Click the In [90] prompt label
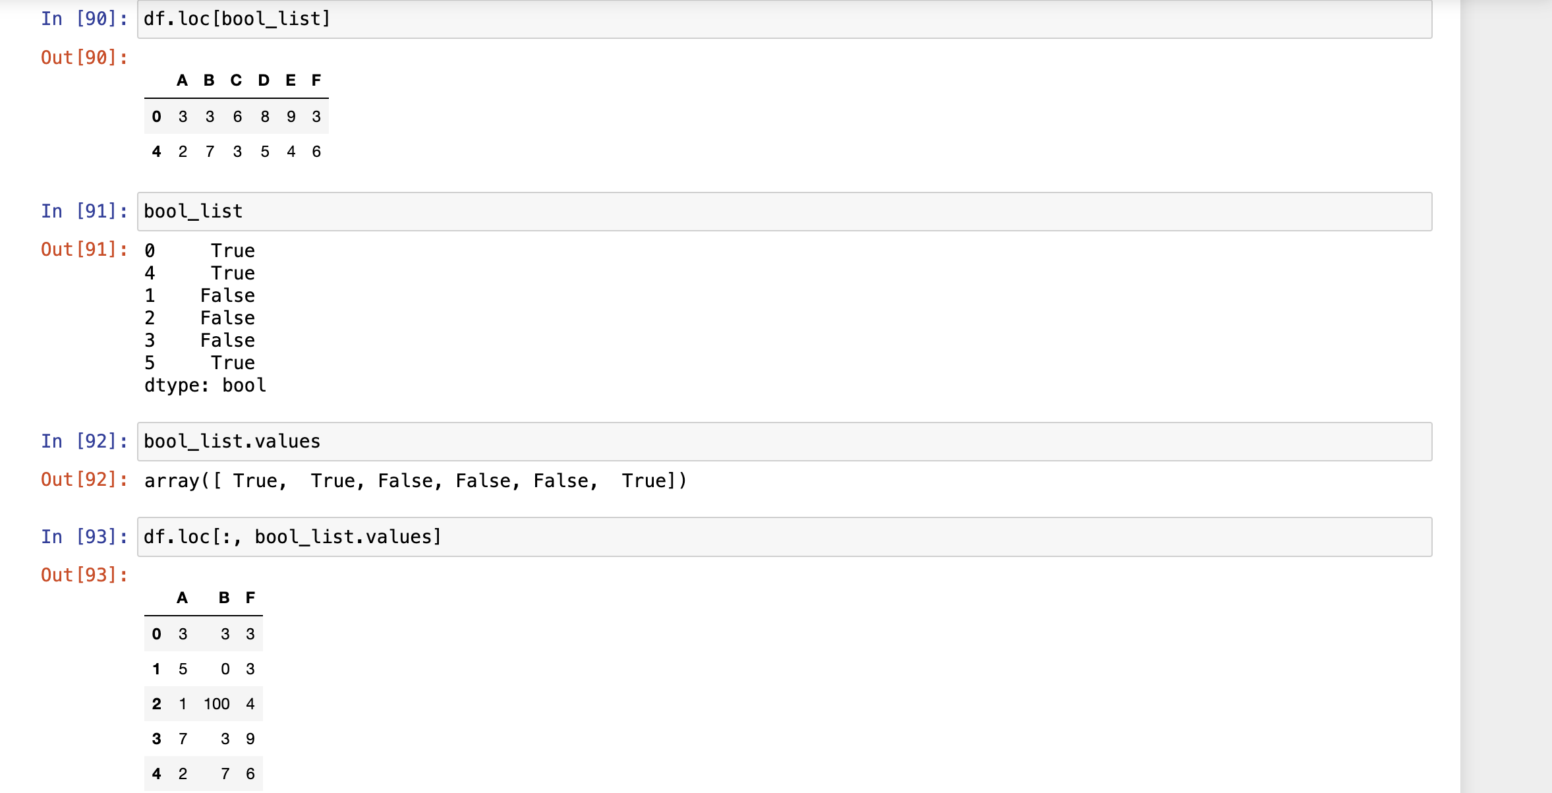The width and height of the screenshot is (1552, 793). (84, 19)
